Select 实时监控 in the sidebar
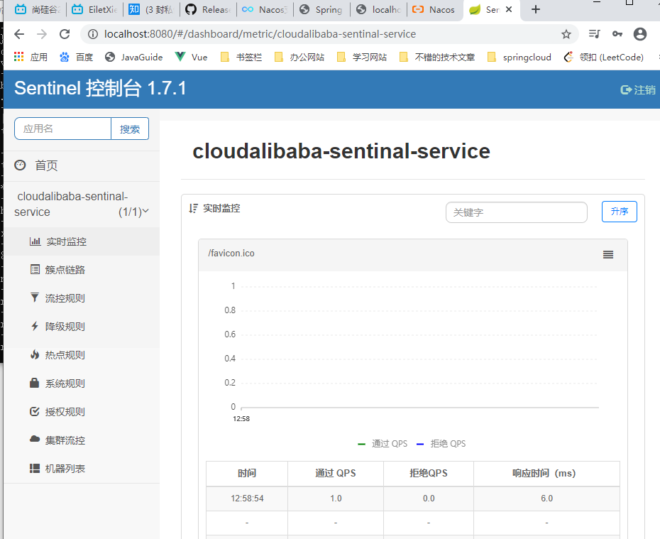Image resolution: width=660 pixels, height=539 pixels. pos(82,241)
